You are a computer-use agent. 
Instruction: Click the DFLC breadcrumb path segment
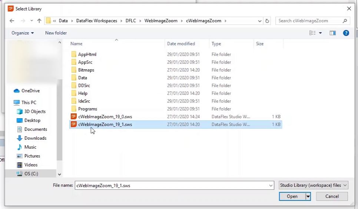(x=131, y=21)
